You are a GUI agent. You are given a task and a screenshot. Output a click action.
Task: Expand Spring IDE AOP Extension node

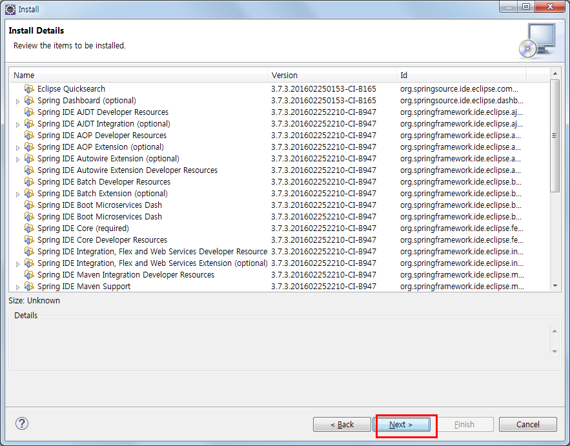click(x=17, y=148)
